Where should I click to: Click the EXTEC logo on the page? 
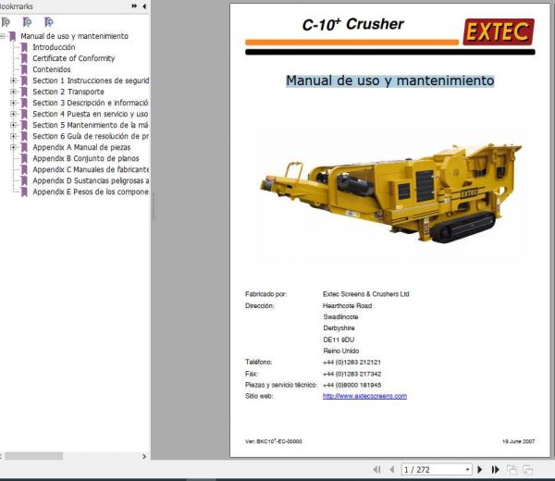pos(499,31)
